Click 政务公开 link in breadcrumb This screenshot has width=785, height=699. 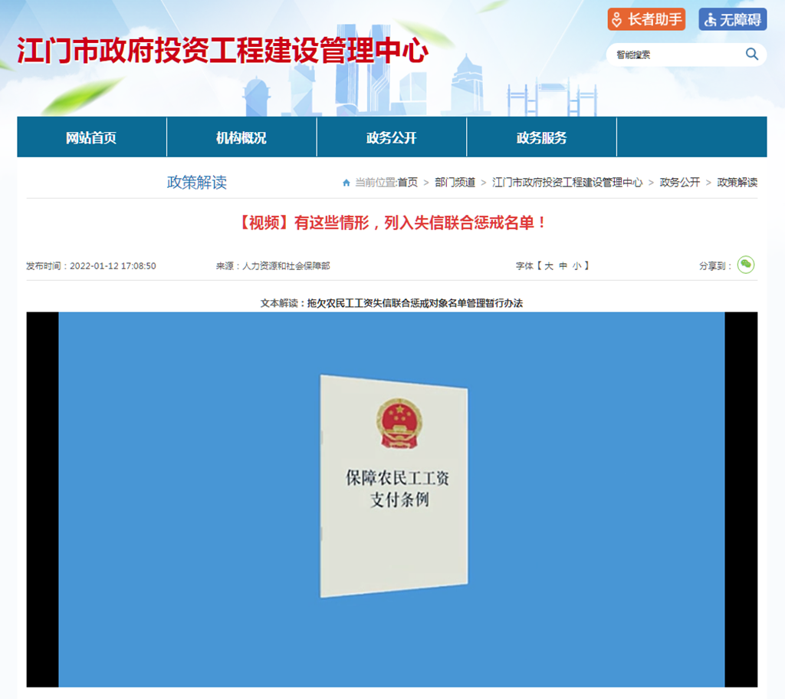click(680, 183)
